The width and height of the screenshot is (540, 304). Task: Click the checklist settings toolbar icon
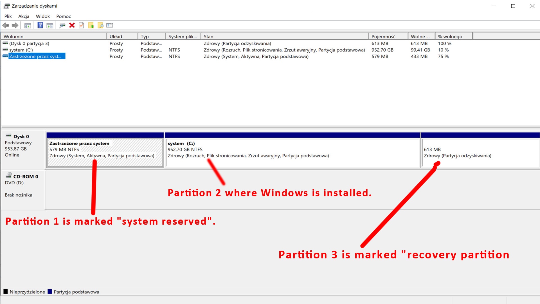coord(110,25)
